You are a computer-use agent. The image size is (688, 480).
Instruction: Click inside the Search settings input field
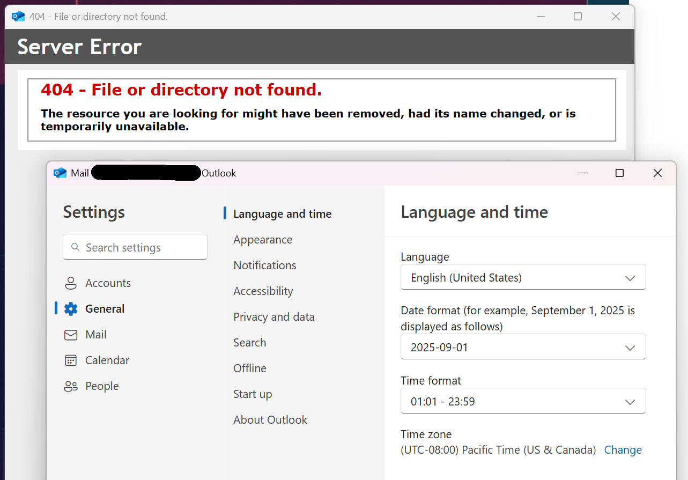135,247
